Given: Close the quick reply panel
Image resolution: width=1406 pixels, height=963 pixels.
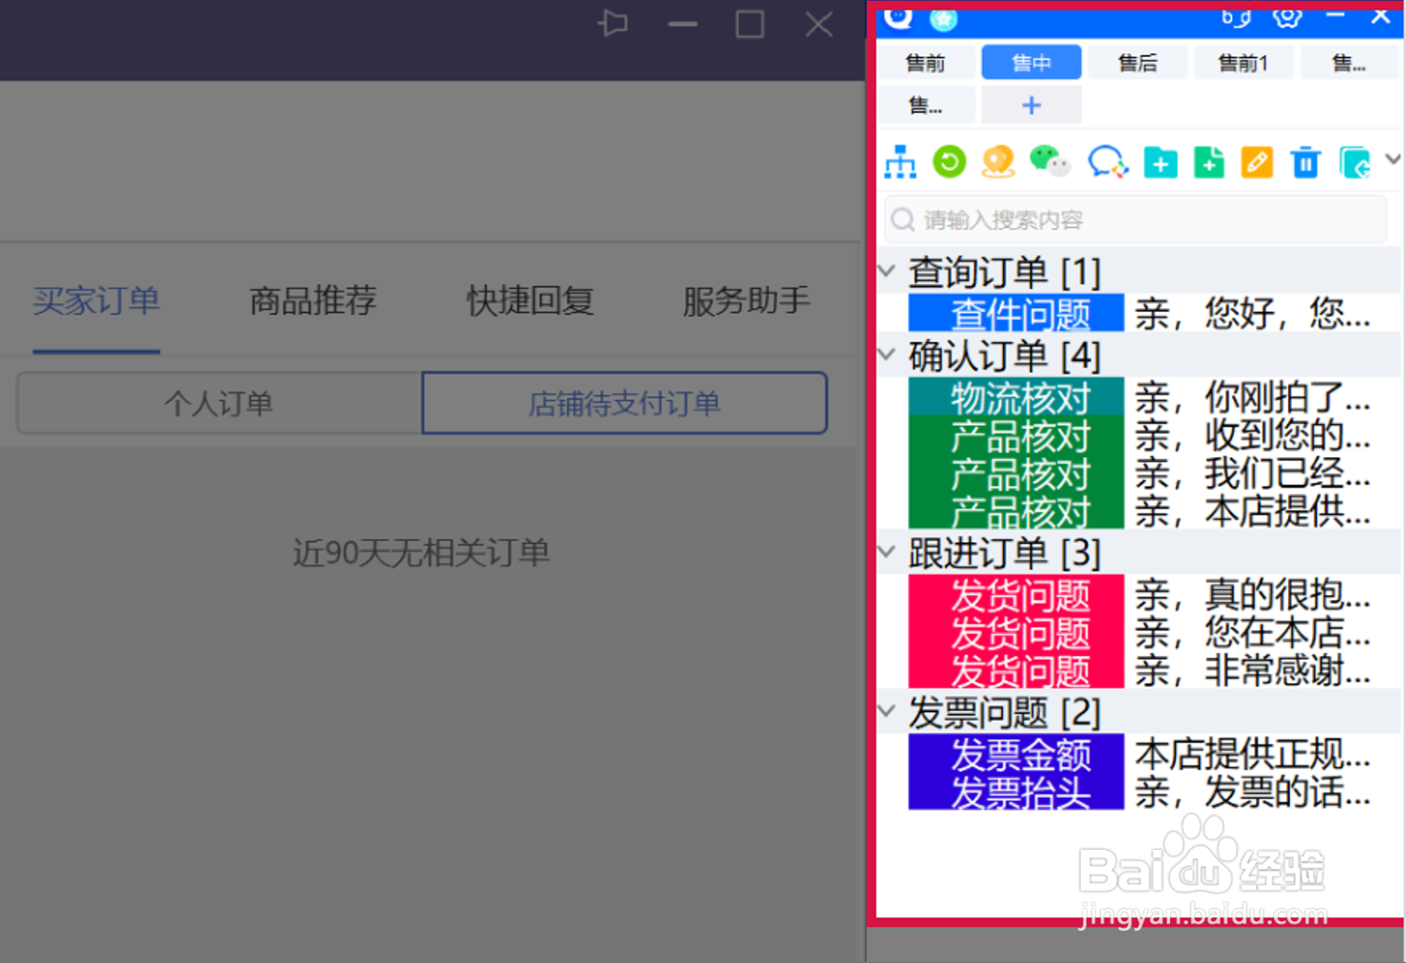Looking at the screenshot, I should (1380, 16).
